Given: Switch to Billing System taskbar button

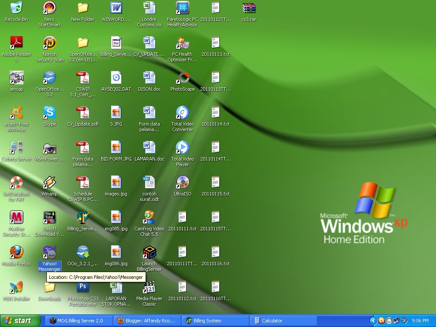Looking at the screenshot, I should tap(215, 321).
